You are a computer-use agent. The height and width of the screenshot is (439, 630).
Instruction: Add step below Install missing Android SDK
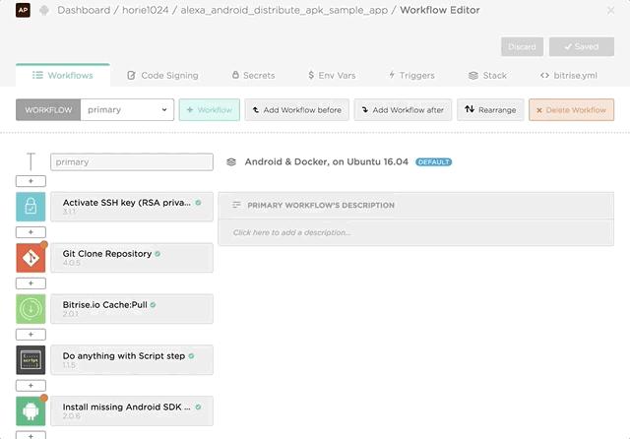31,435
